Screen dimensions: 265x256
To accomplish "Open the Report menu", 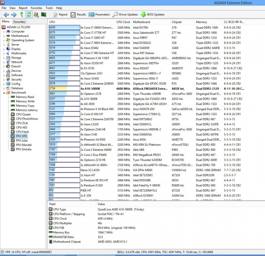I will point(23,8).
